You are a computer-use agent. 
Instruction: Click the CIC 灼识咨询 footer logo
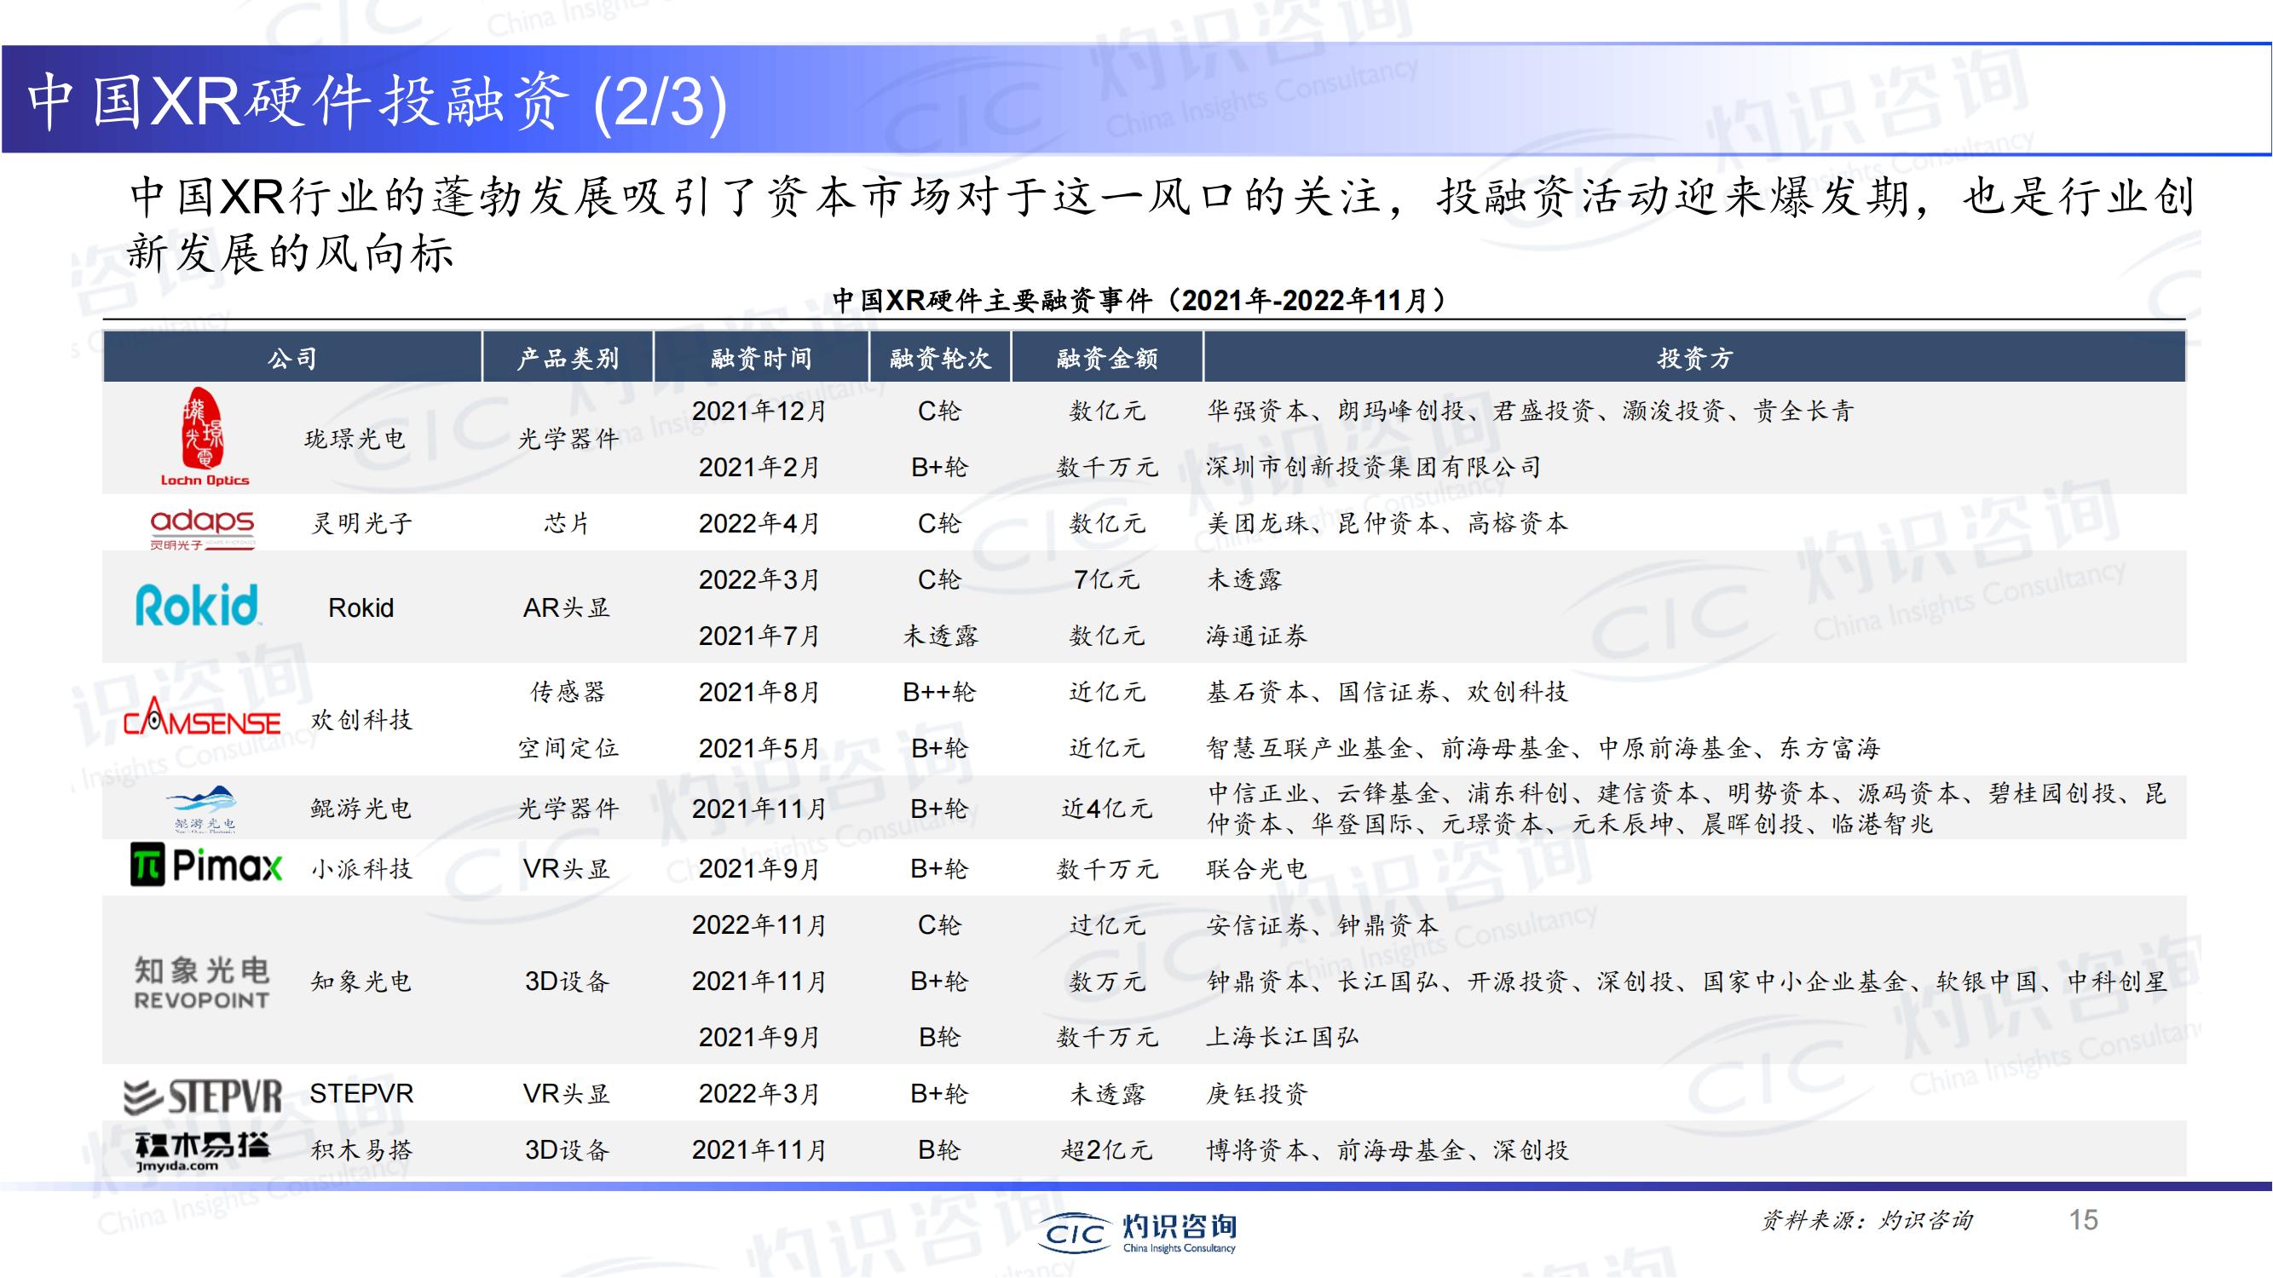click(1138, 1233)
